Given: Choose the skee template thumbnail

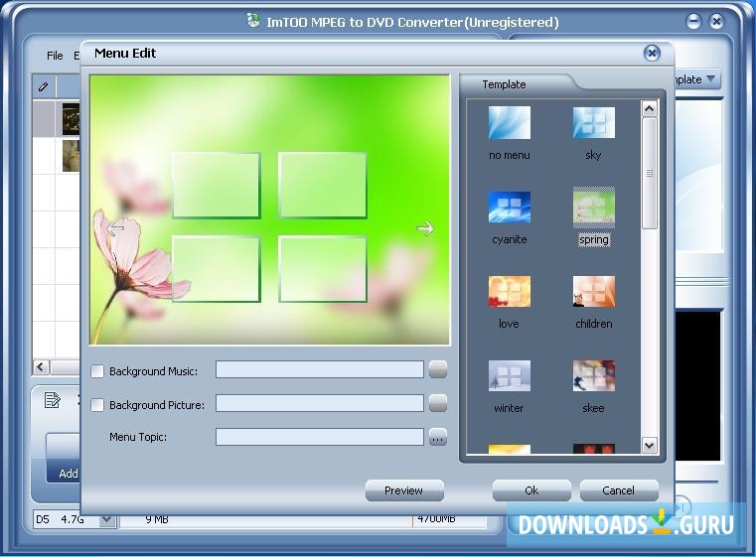Looking at the screenshot, I should [x=593, y=376].
